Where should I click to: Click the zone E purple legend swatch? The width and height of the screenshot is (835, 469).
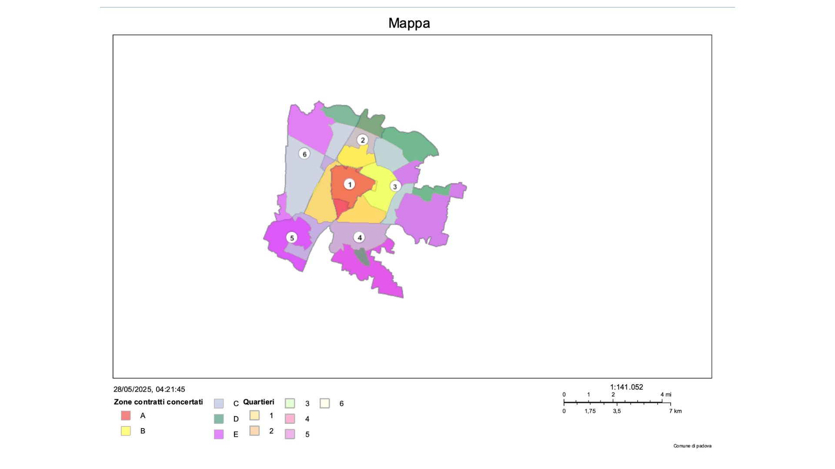click(x=219, y=434)
